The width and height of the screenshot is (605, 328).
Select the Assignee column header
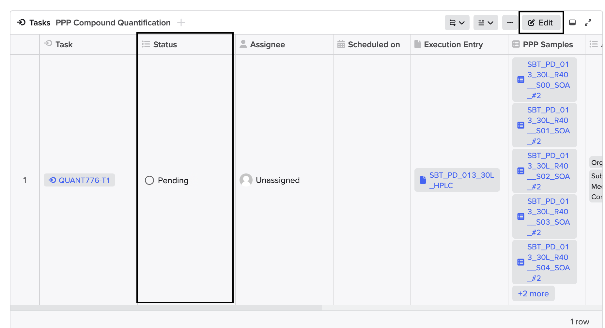pos(284,44)
